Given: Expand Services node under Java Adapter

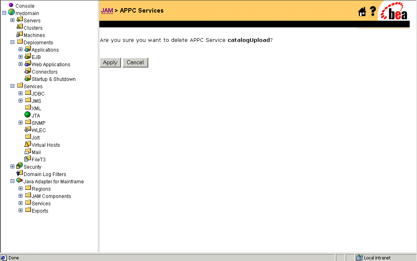Looking at the screenshot, I should 20,203.
